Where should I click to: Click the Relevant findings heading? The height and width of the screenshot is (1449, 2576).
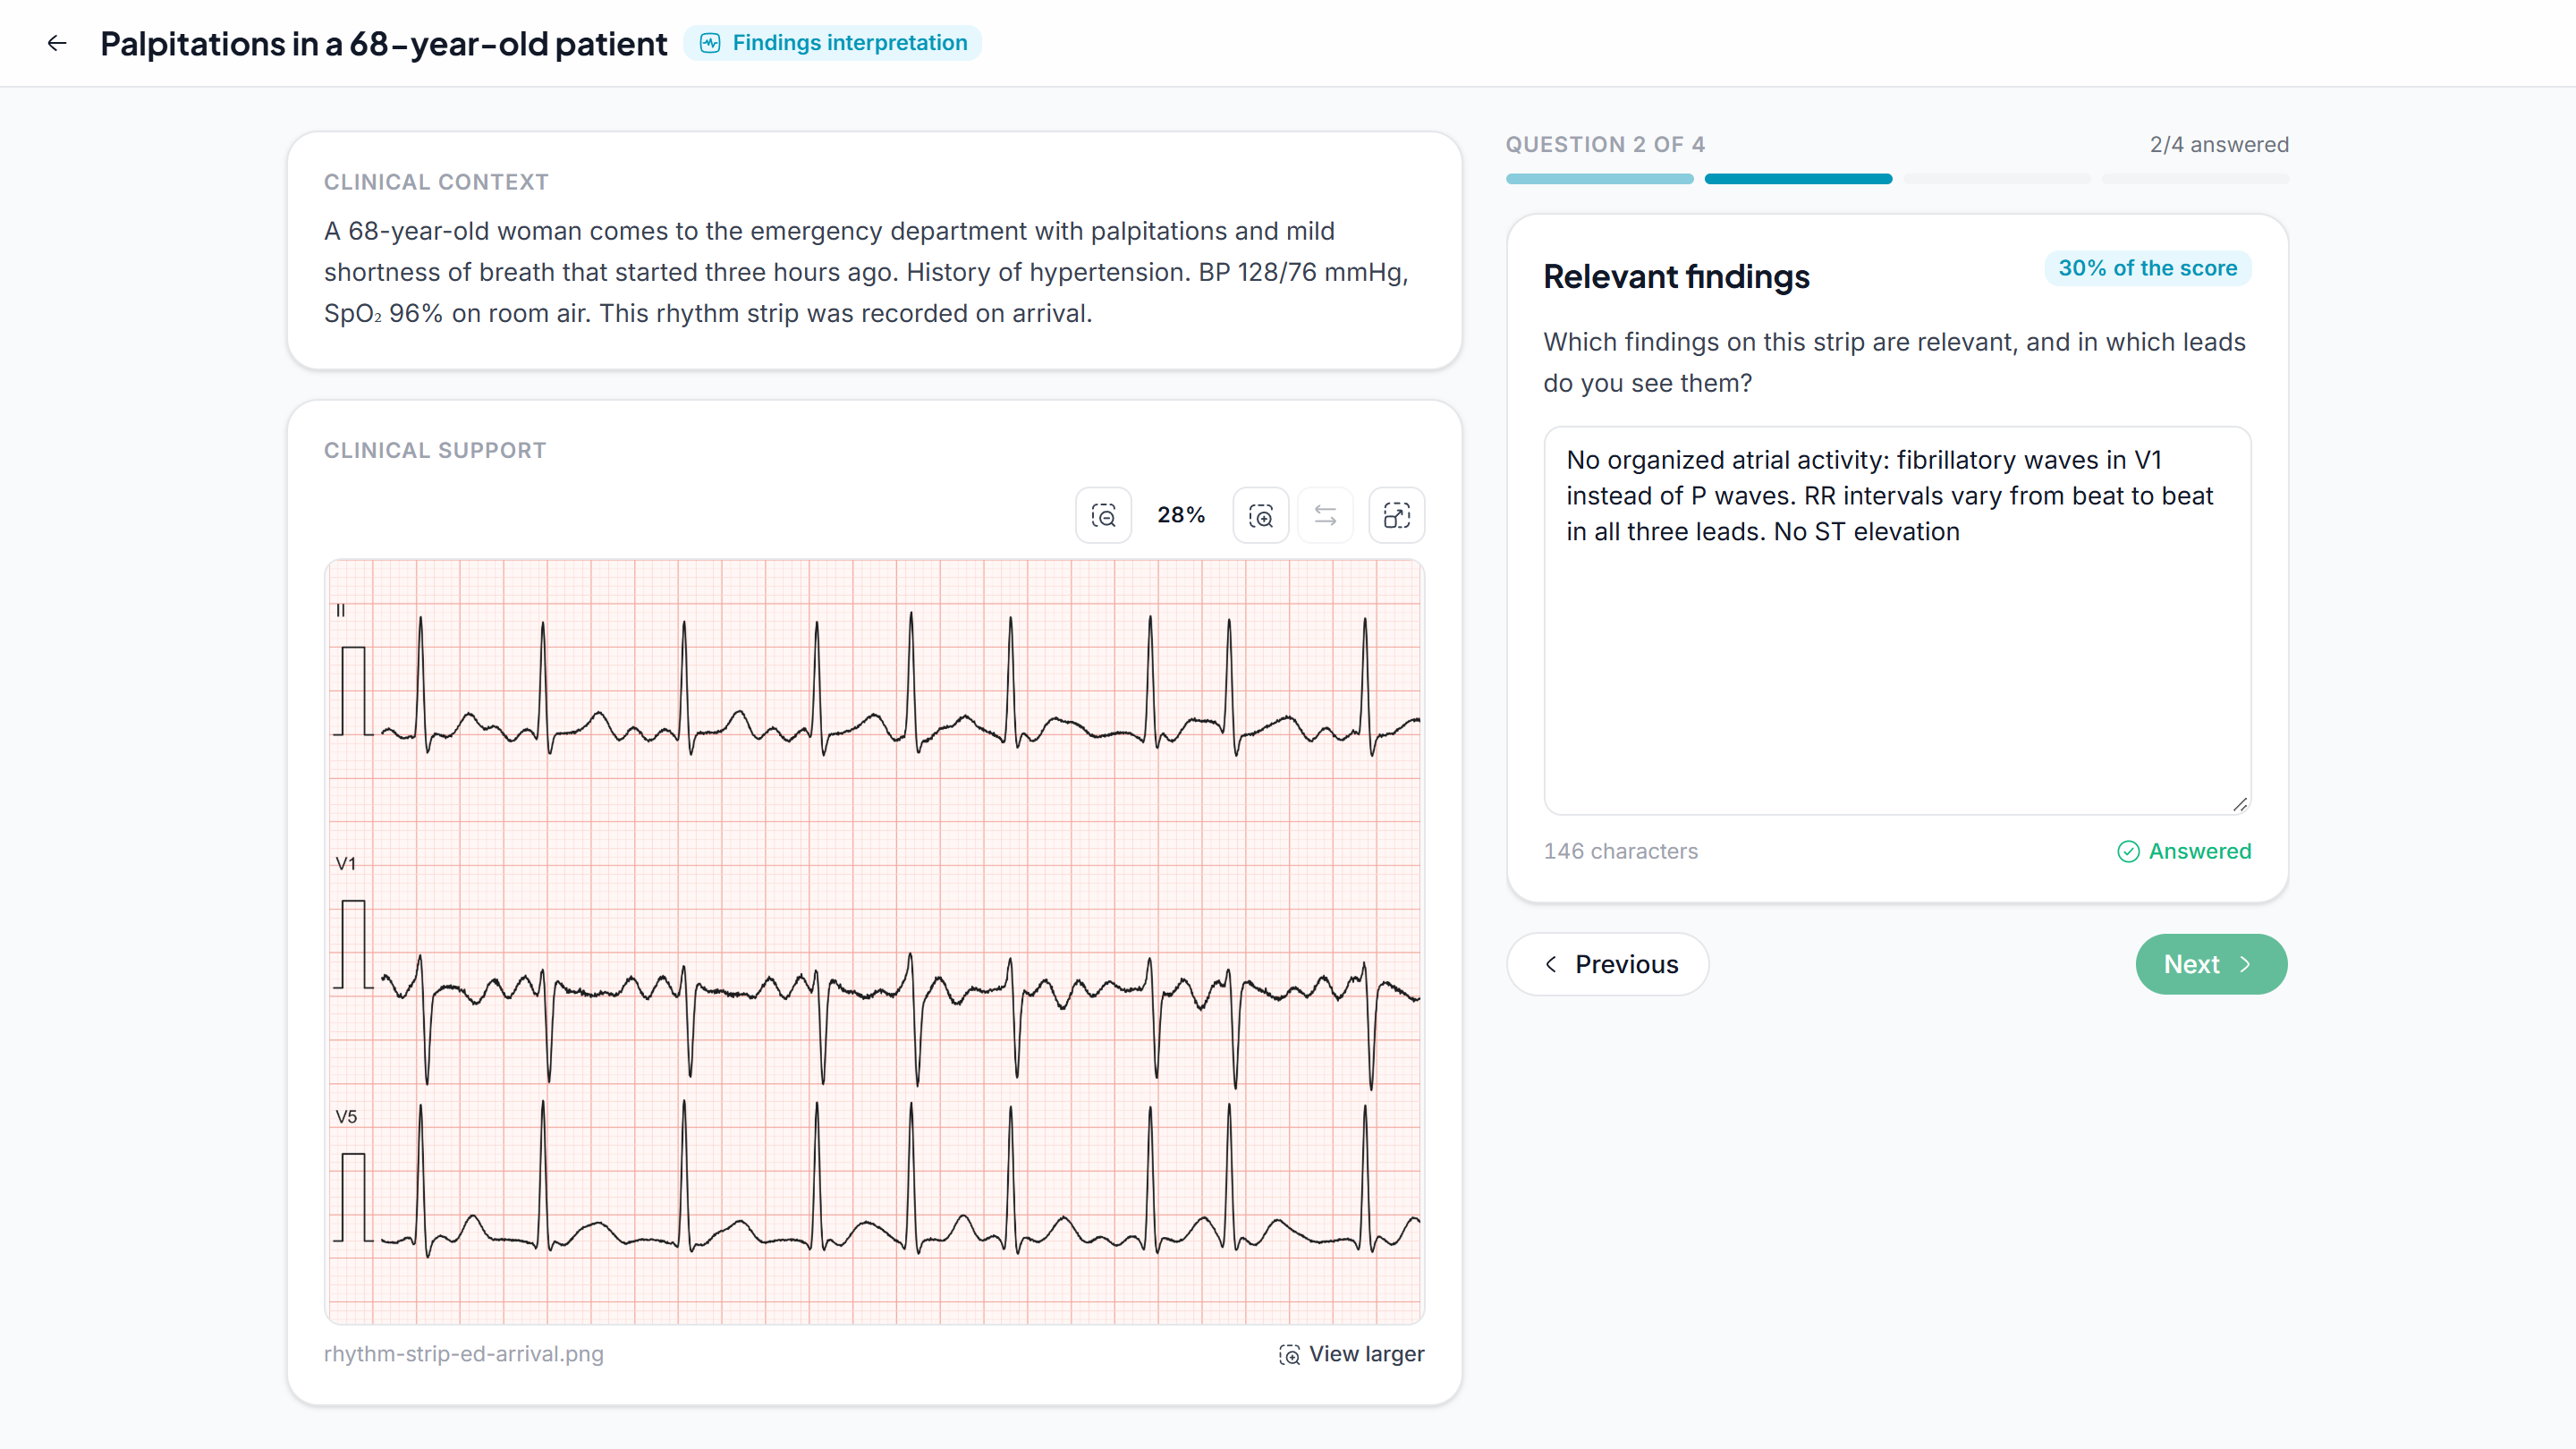click(1676, 277)
